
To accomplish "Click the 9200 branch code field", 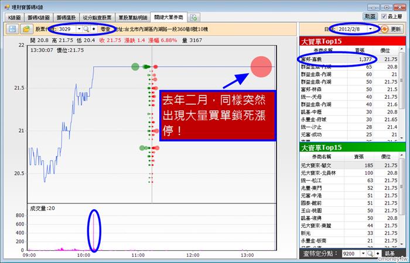I will (351, 253).
